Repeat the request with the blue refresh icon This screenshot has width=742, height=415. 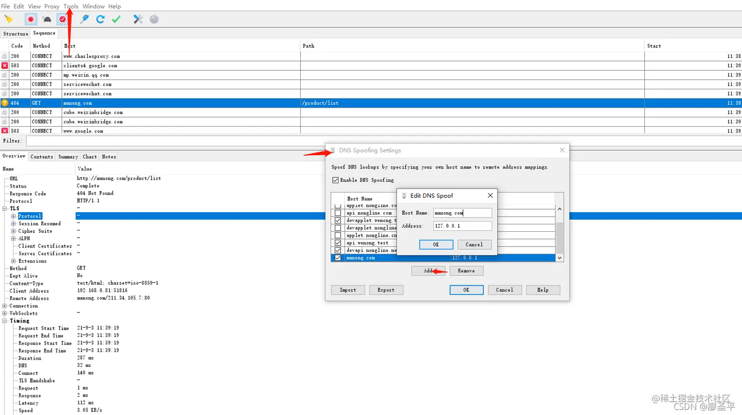tap(100, 19)
